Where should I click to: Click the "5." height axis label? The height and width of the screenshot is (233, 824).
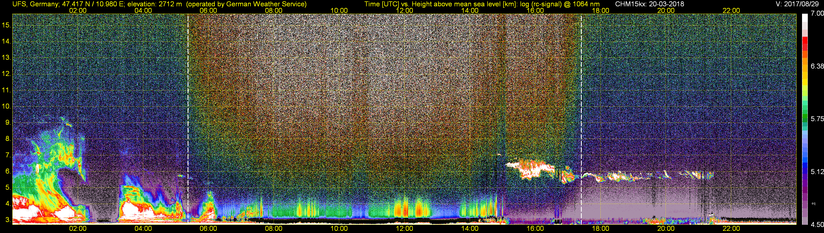pos(8,188)
